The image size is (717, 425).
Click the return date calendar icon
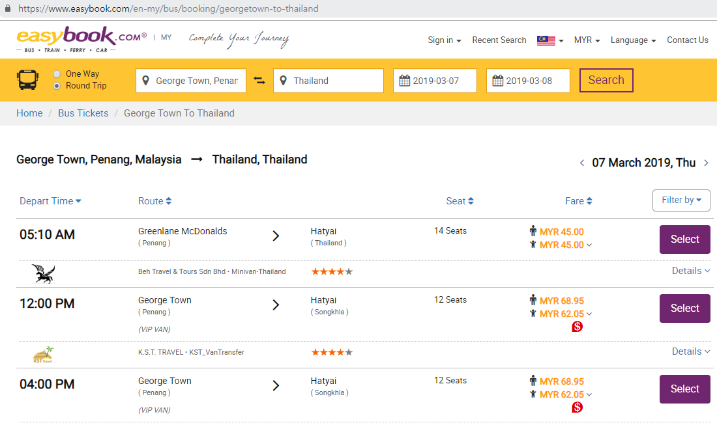tap(498, 81)
